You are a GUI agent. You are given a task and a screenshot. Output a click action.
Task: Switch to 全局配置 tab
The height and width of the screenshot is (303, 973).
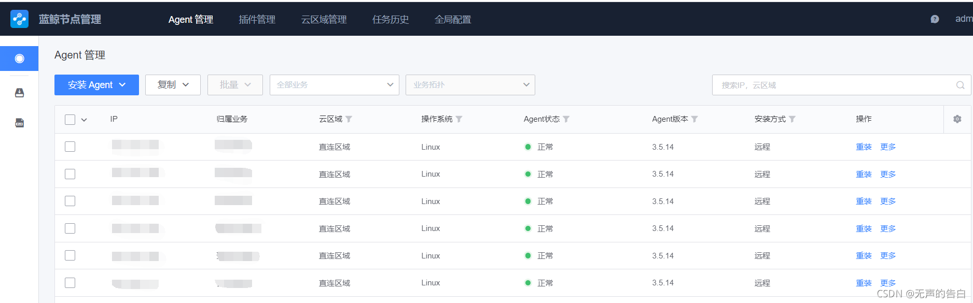(453, 19)
